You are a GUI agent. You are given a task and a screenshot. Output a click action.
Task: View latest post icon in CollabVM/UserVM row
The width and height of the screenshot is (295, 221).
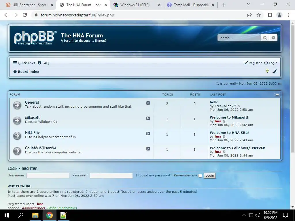(x=224, y=152)
